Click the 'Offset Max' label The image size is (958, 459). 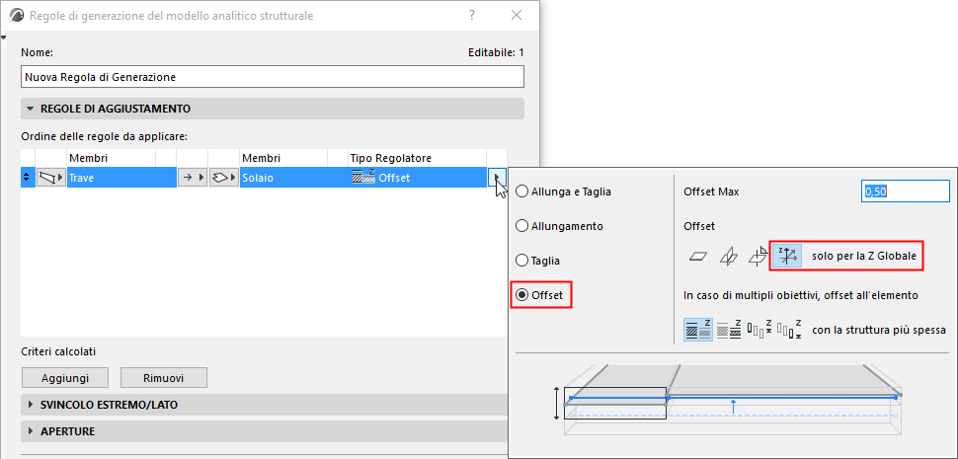tap(711, 191)
